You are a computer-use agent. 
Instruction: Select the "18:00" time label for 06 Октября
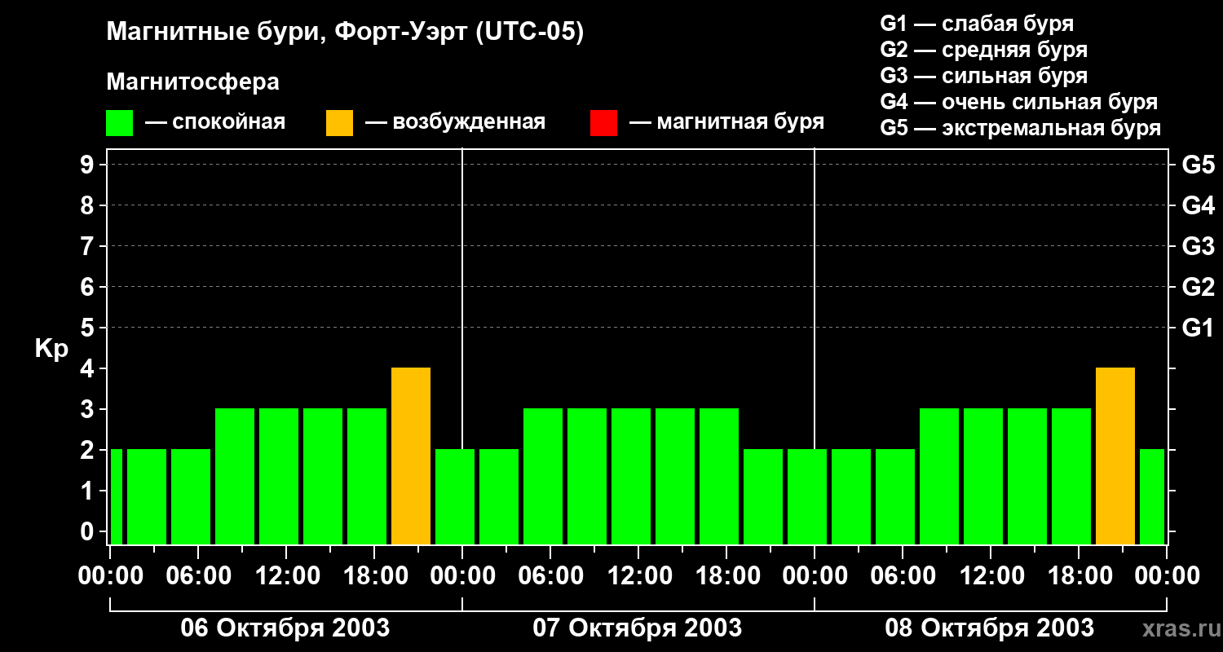374,576
